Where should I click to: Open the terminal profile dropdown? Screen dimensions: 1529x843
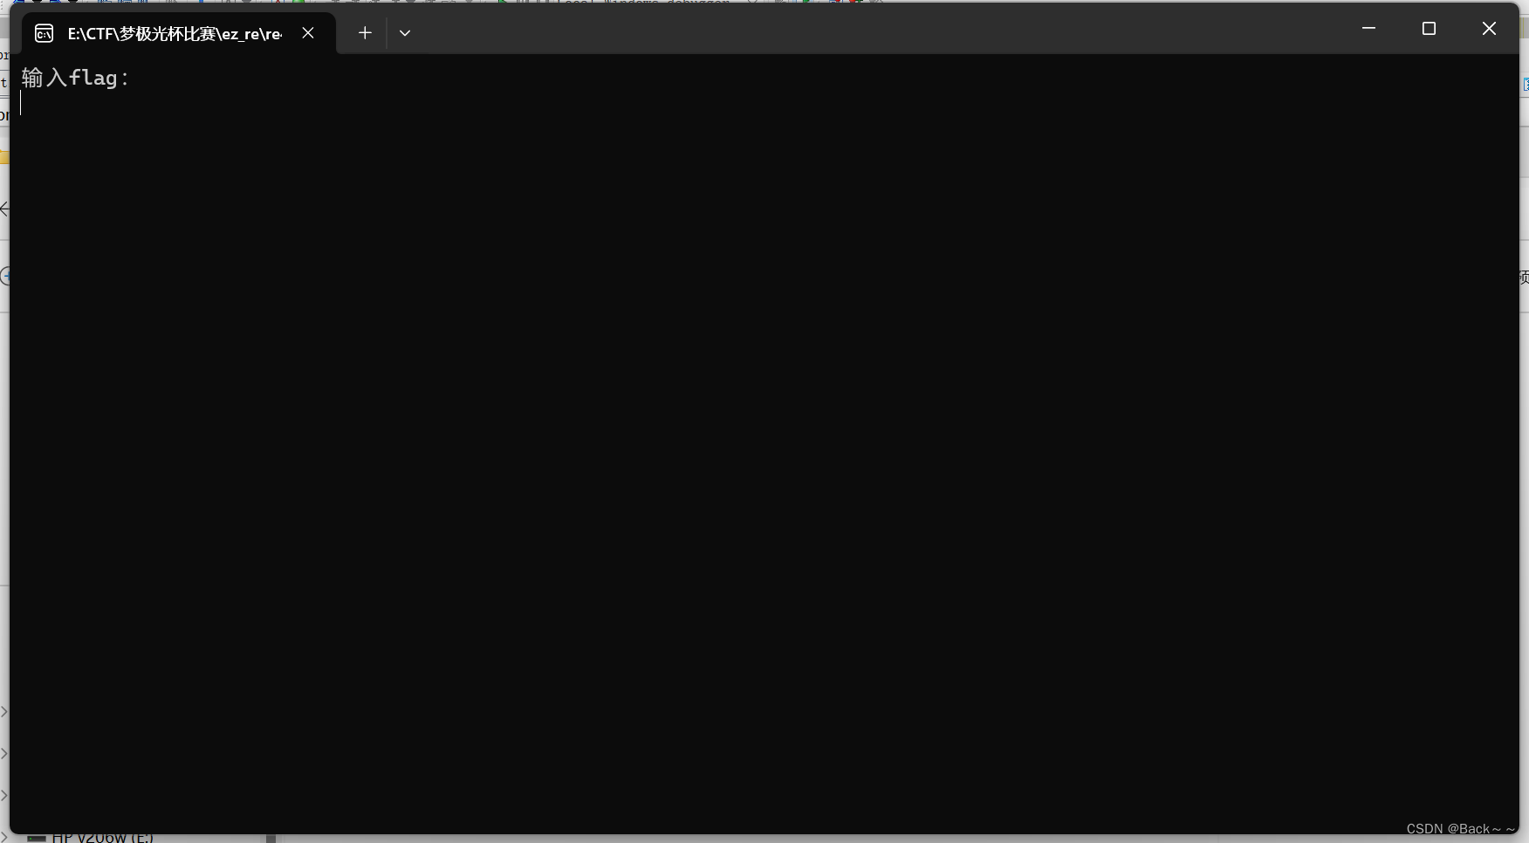(x=405, y=33)
